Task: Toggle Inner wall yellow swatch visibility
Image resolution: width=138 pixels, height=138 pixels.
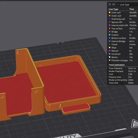Action: [110, 12]
